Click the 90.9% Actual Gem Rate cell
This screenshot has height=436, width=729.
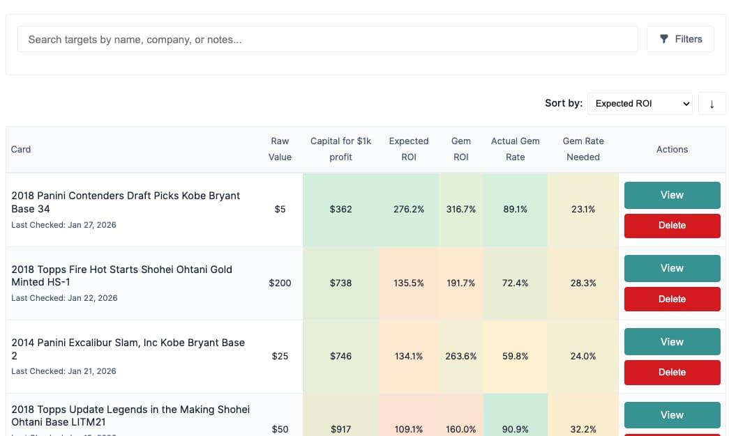point(515,429)
